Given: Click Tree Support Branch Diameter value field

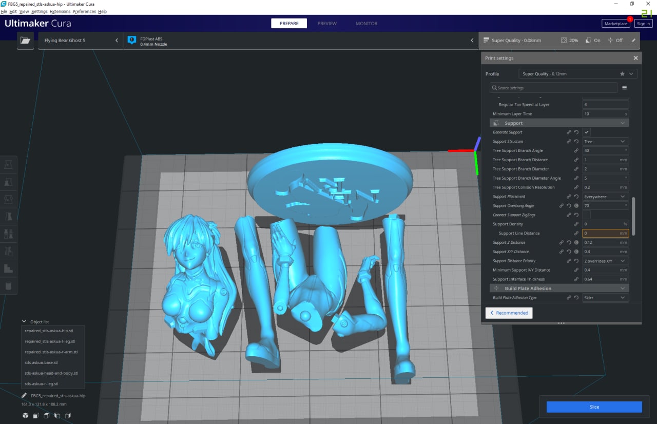Looking at the screenshot, I should (x=606, y=169).
